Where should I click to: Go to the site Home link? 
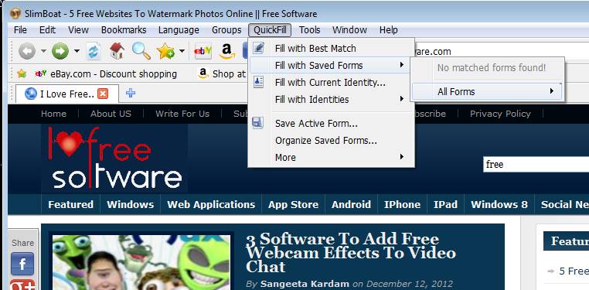(53, 114)
